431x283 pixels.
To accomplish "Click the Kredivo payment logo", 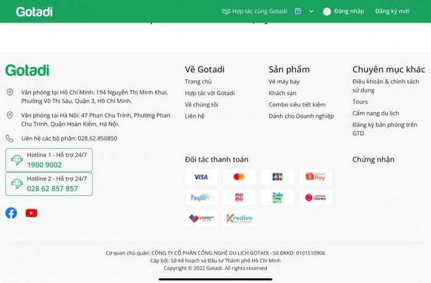I will coord(239,219).
